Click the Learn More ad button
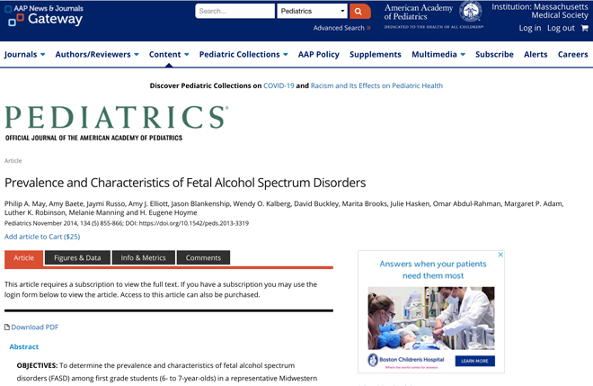Screen dimensions: 593x386 pos(474,361)
